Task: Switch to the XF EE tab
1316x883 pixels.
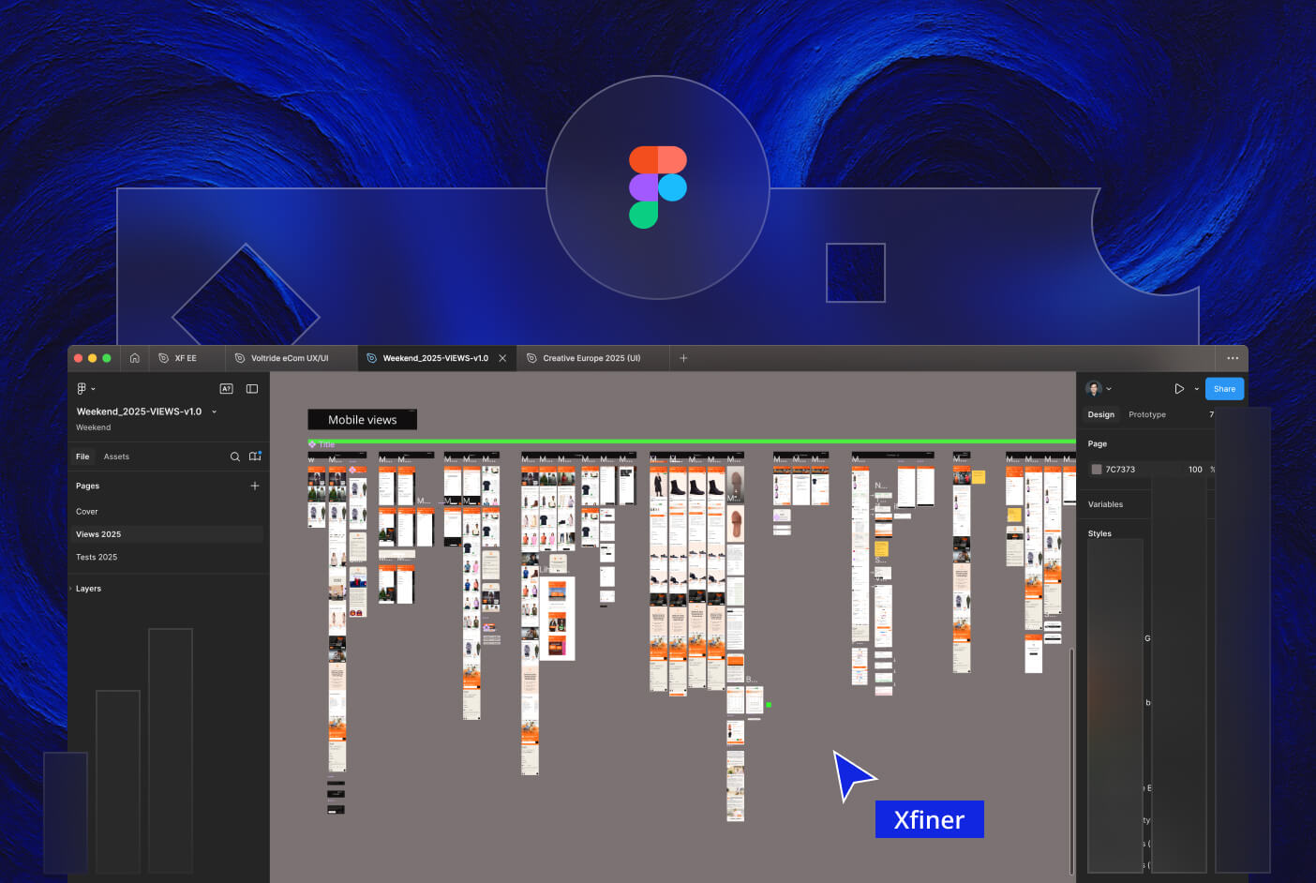Action: pos(186,358)
